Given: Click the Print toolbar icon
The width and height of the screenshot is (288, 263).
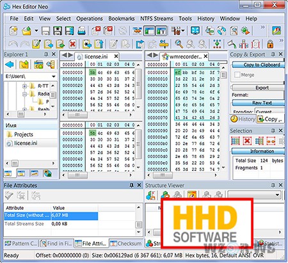Looking at the screenshot, I should (x=81, y=31).
